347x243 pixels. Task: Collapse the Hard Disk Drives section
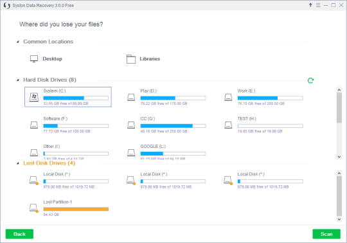pos(18,80)
